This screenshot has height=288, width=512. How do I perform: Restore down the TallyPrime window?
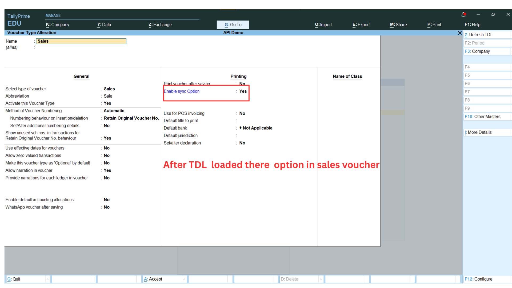(493, 15)
